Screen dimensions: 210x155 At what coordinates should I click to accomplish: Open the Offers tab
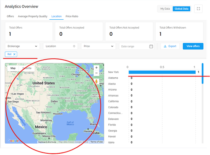pos(10,16)
